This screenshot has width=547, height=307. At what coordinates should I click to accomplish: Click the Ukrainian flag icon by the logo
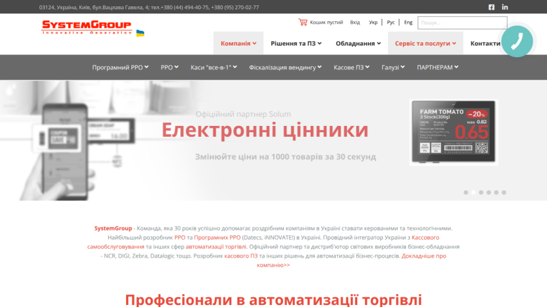click(x=140, y=33)
